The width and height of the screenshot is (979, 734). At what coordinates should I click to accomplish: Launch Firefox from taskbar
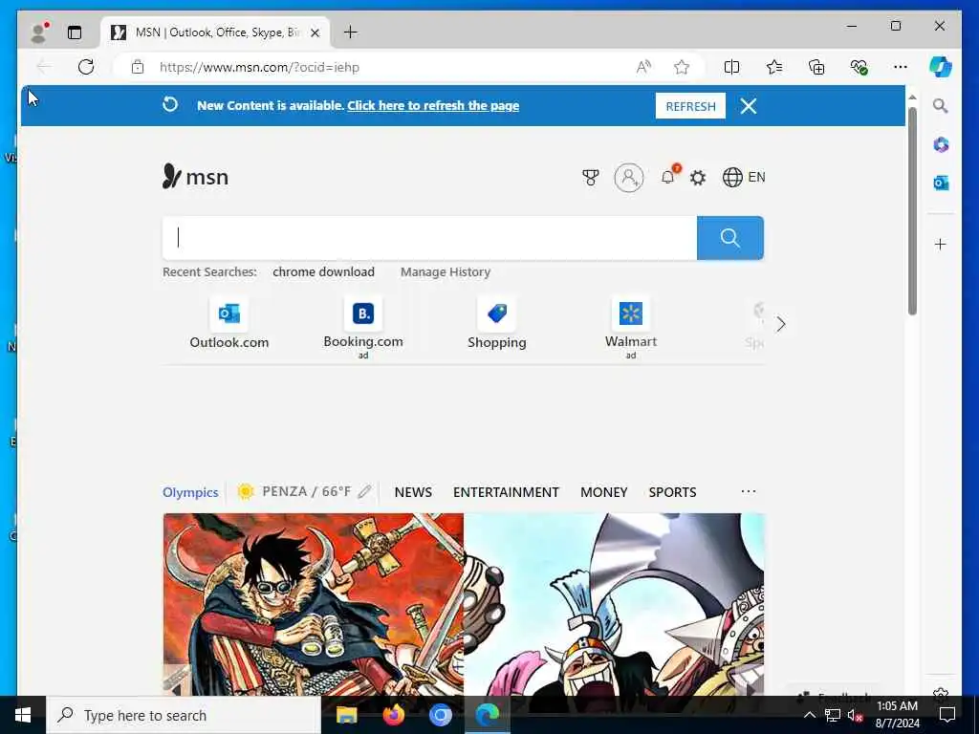(394, 715)
